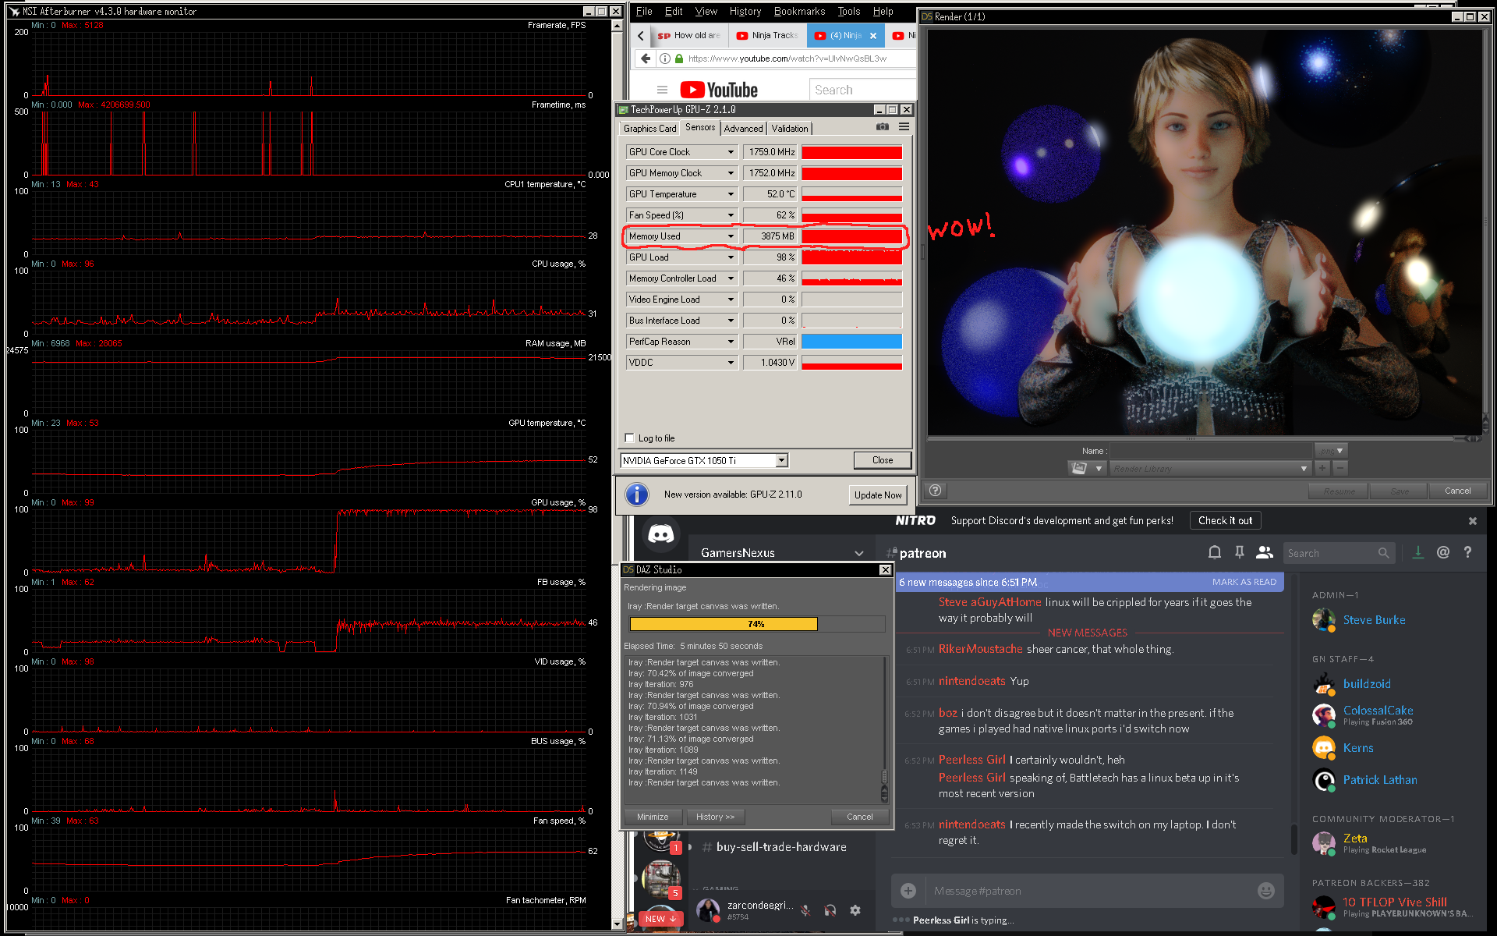Click the render progress bar at 74%
1497x936 pixels.
pos(756,624)
